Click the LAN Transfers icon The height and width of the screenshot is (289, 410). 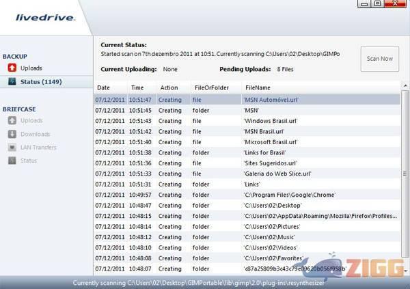pyautogui.click(x=12, y=148)
